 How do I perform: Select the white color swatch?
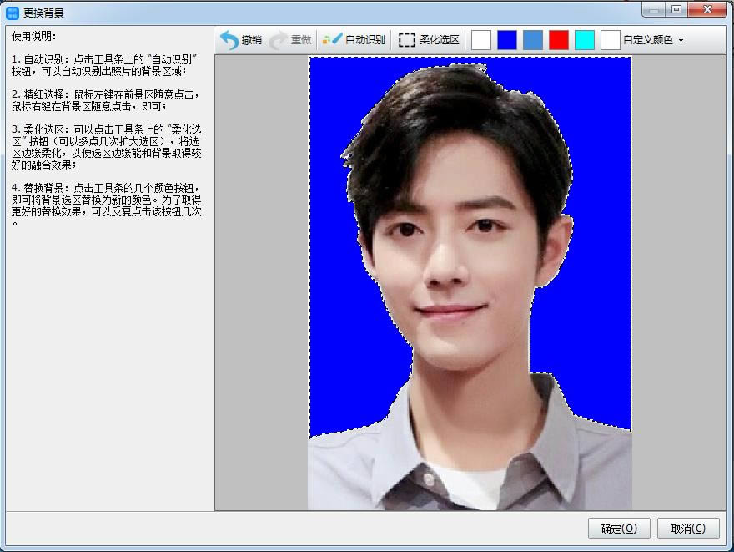pos(481,40)
